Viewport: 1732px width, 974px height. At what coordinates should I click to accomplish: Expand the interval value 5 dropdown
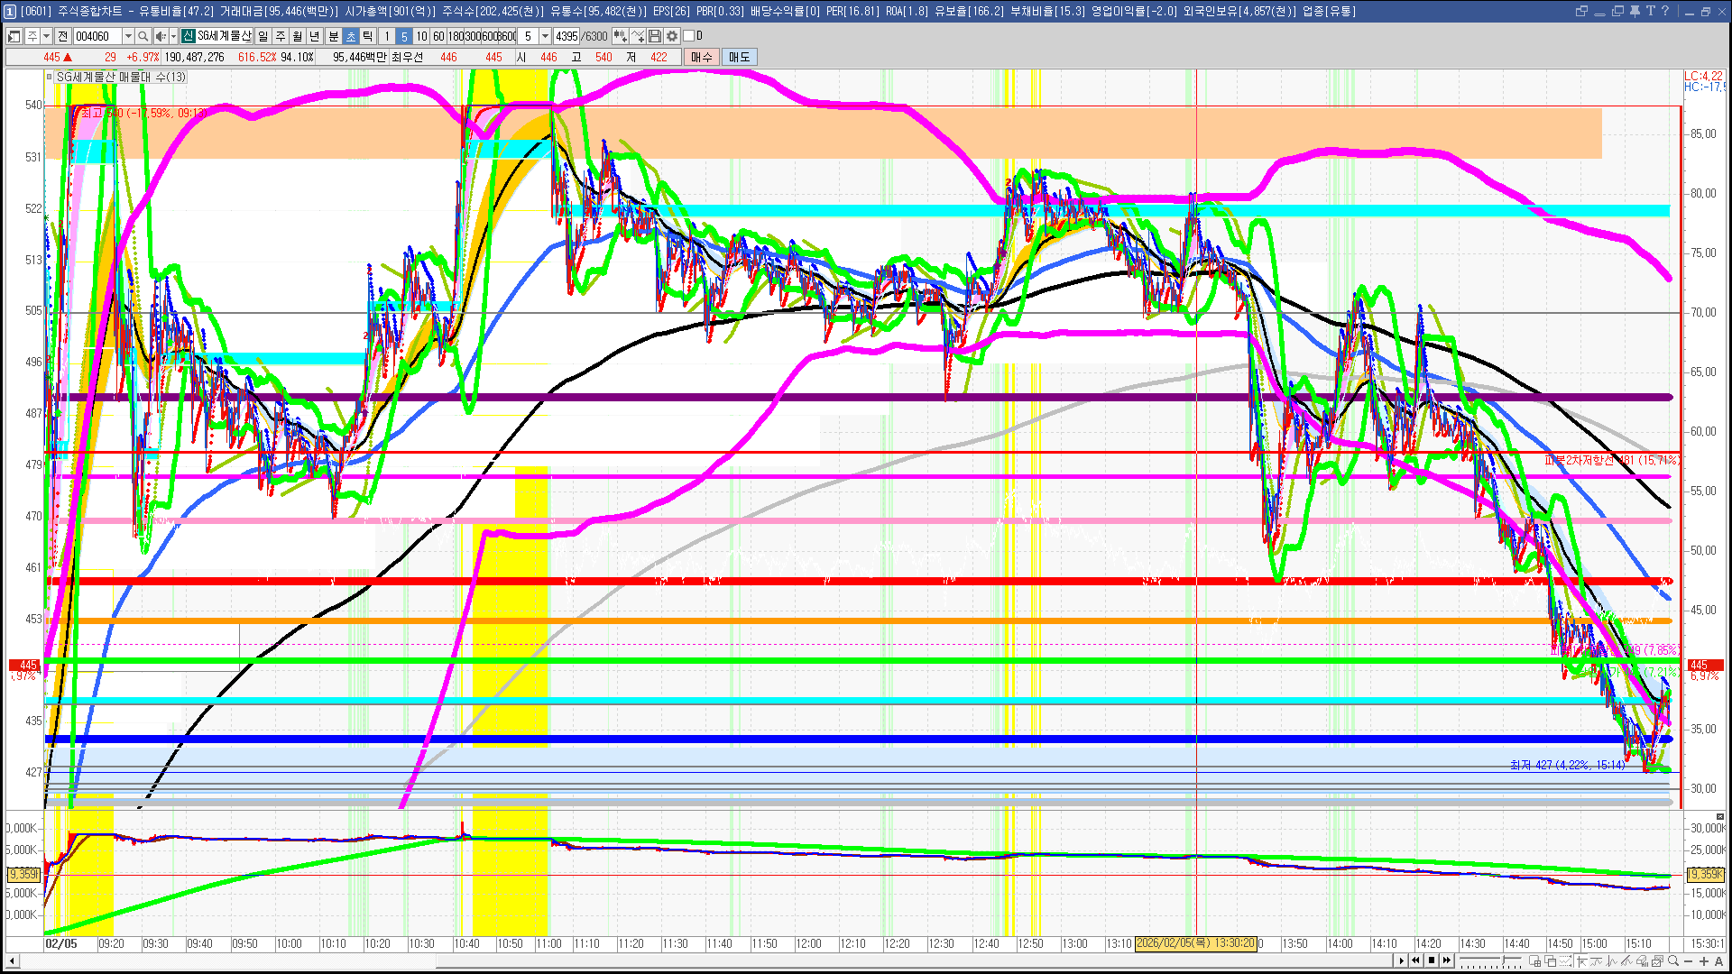pyautogui.click(x=545, y=36)
